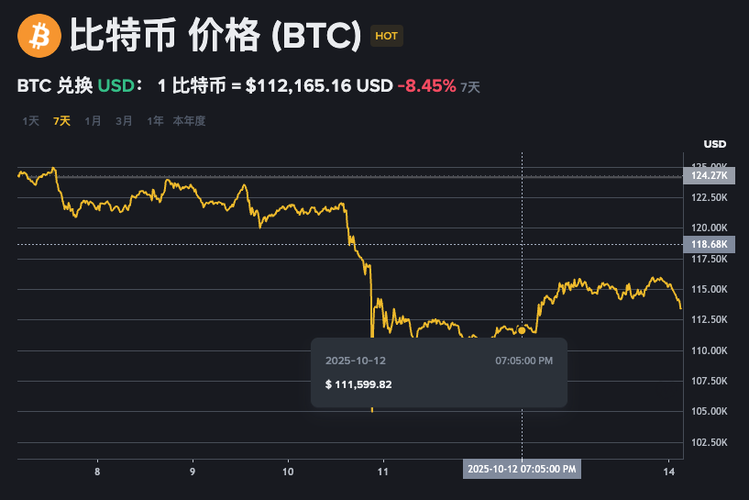Viewport: 749px width, 500px height.
Task: Click the 124.27K price label on axis
Action: [710, 174]
